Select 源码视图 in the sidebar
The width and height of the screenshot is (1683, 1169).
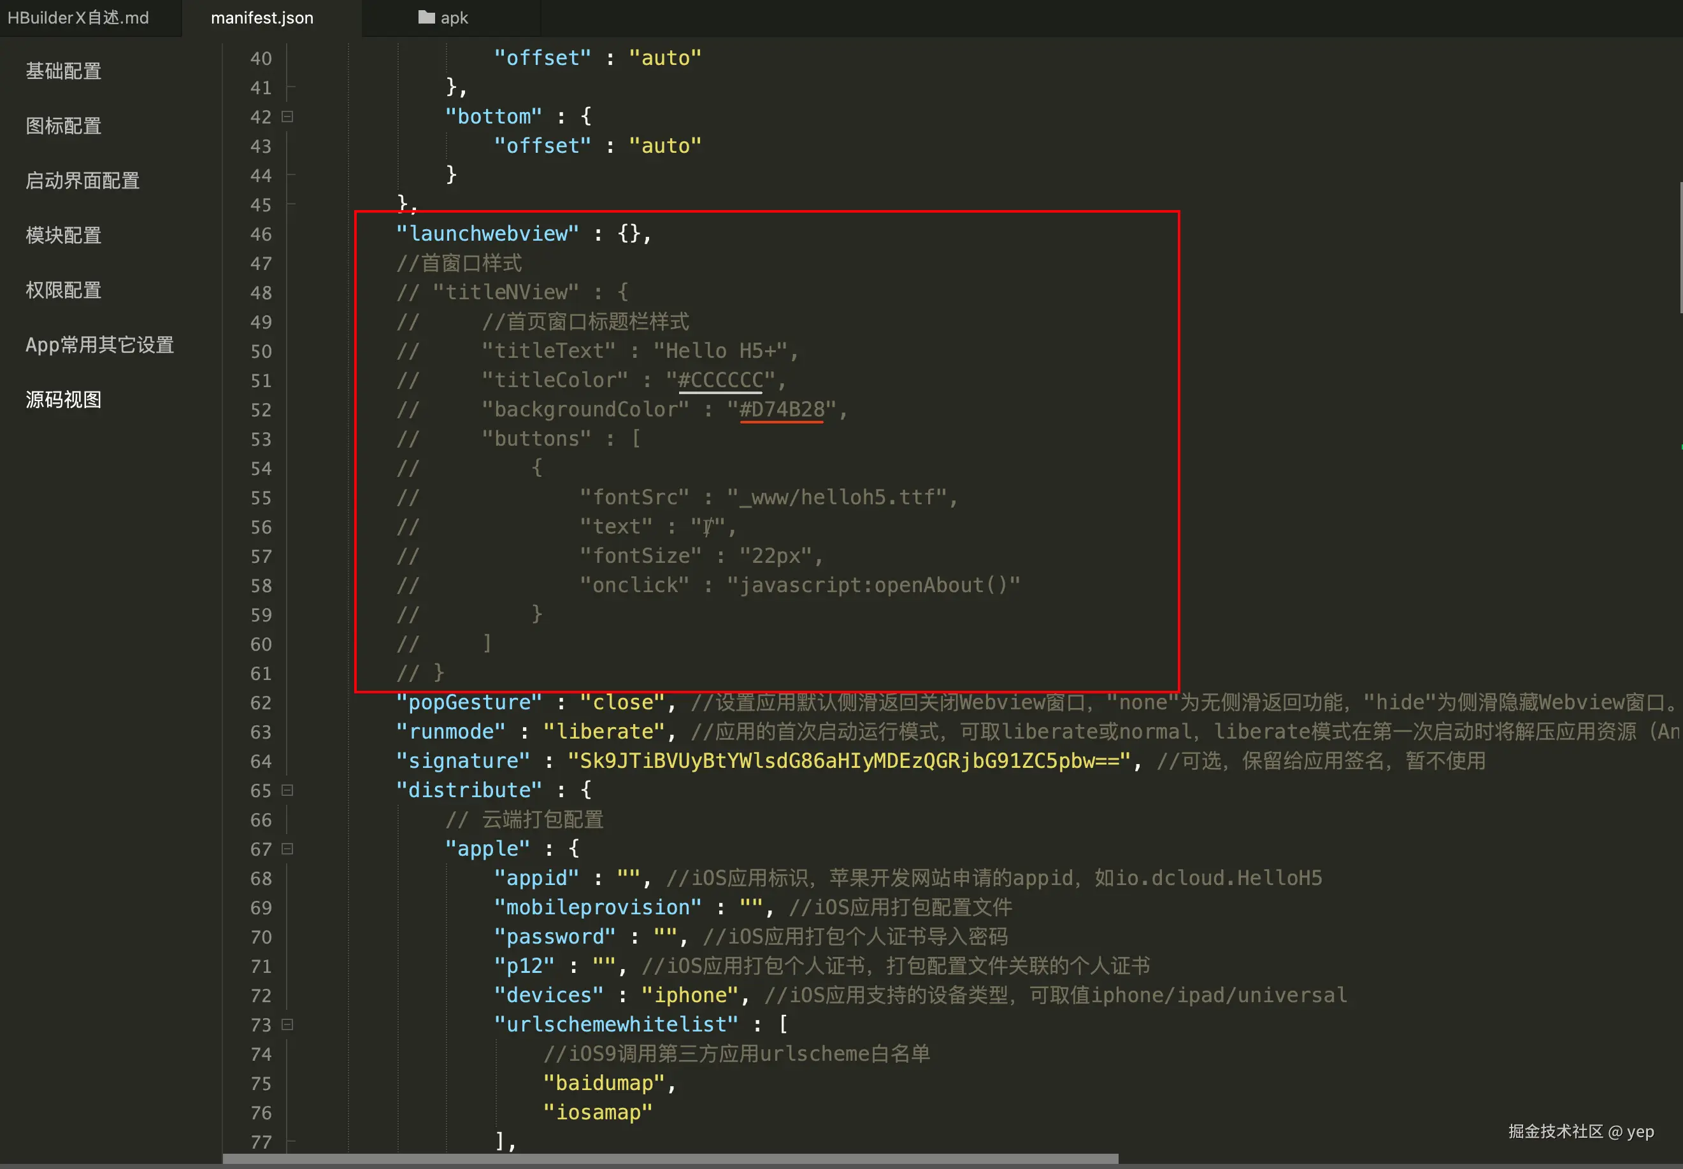click(64, 400)
